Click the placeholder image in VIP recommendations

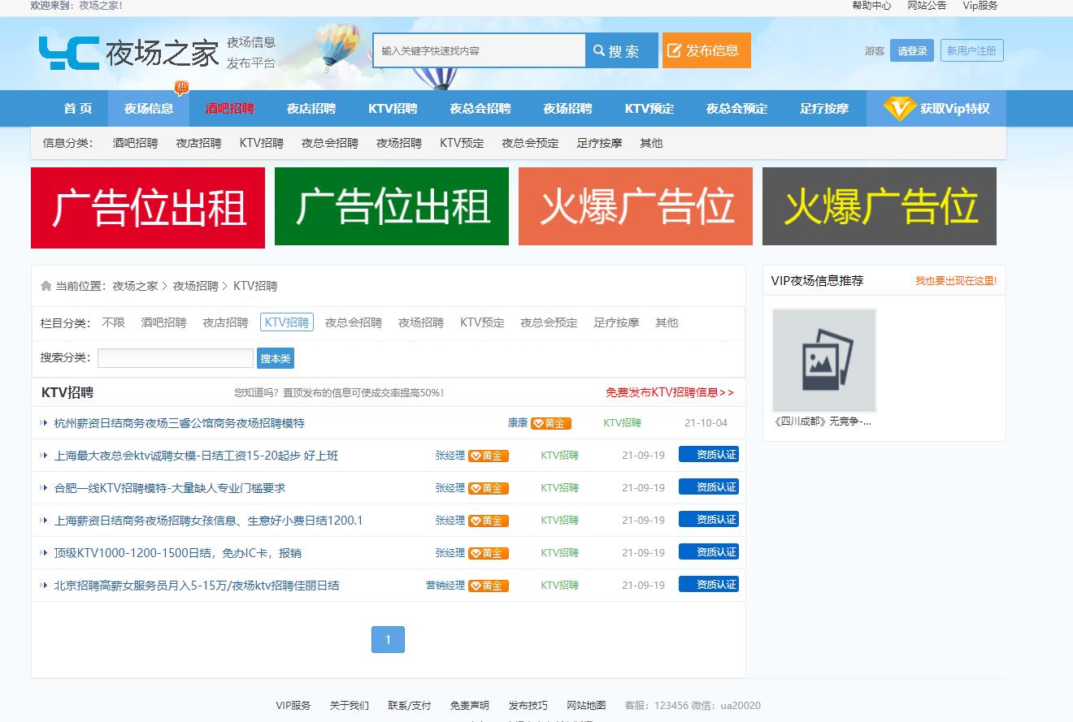click(823, 361)
